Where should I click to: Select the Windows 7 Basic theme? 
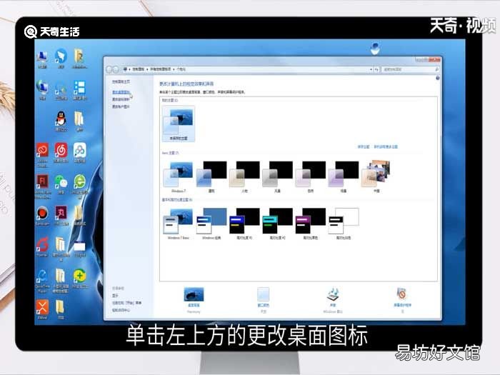click(x=179, y=224)
